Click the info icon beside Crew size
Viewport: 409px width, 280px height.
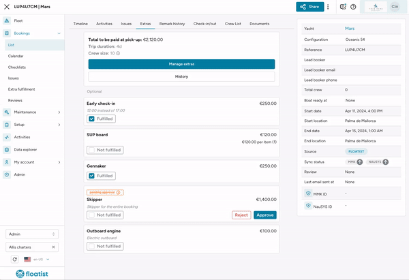click(x=118, y=53)
